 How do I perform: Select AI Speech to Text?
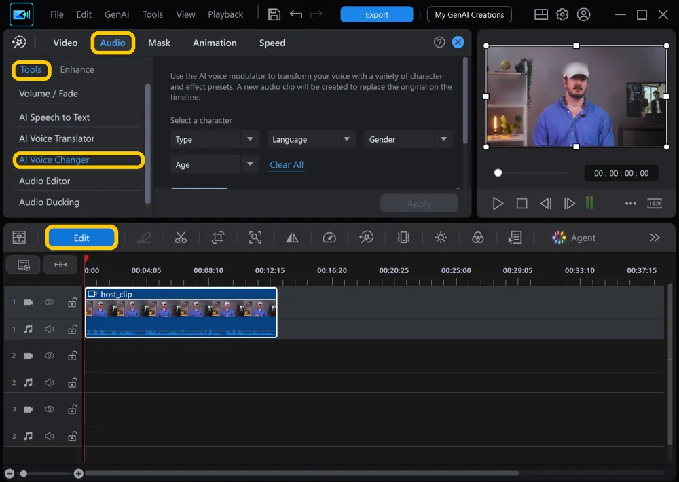pos(54,117)
